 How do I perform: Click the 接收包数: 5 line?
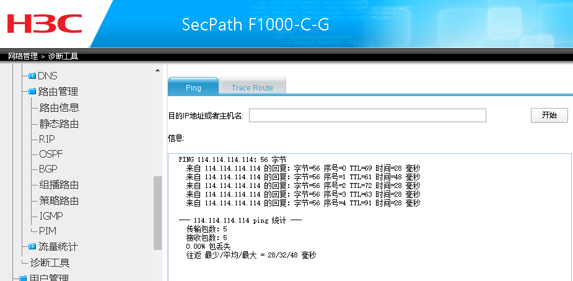point(206,238)
